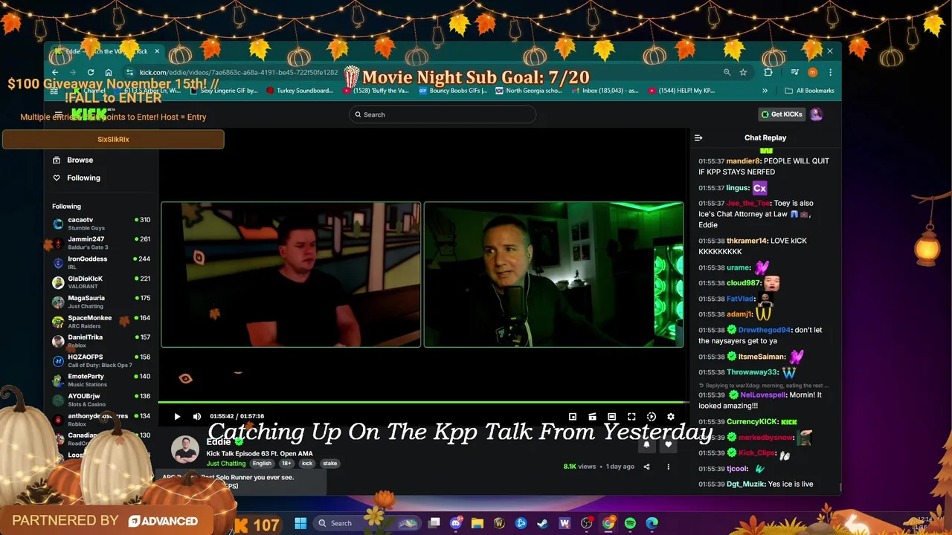
Task: Open playback speed options in player
Action: pyautogui.click(x=651, y=417)
